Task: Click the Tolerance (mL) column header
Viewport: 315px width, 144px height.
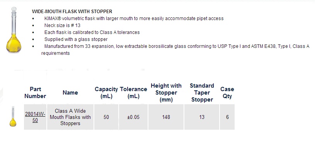Action: tap(133, 92)
